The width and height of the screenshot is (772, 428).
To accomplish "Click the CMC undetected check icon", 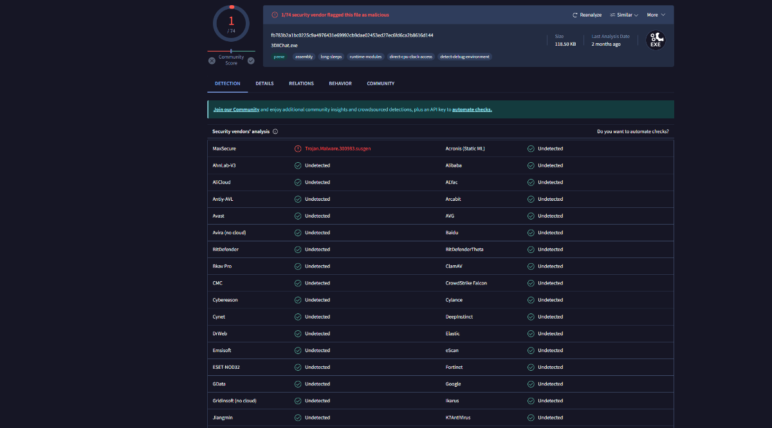I will pyautogui.click(x=298, y=283).
